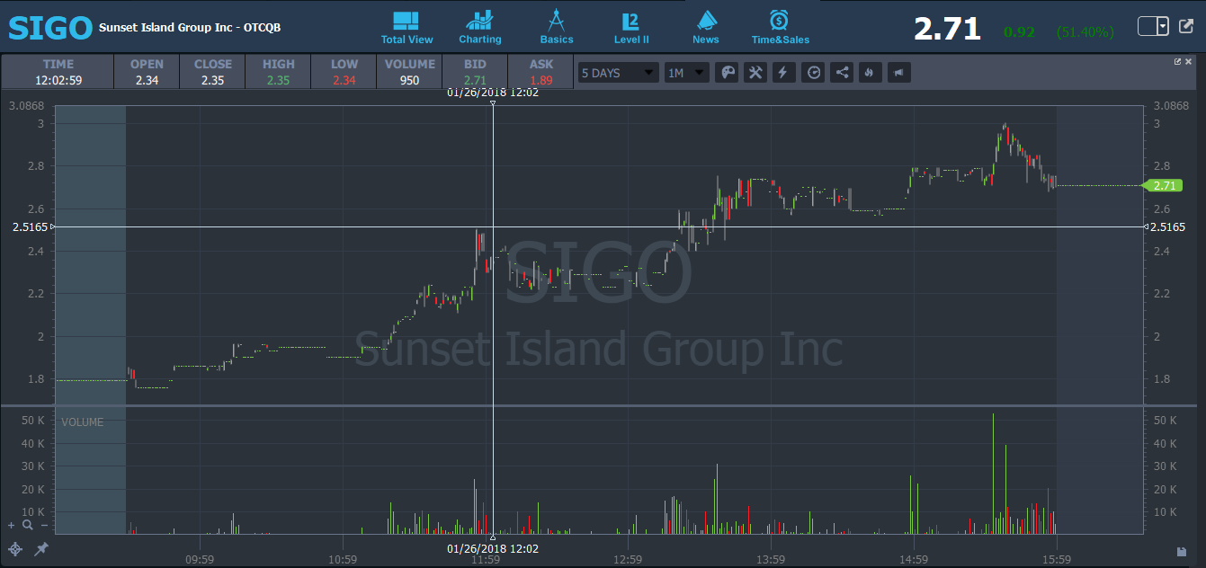Click the clock gauge icon in toolbar
The width and height of the screenshot is (1206, 568).
point(813,73)
